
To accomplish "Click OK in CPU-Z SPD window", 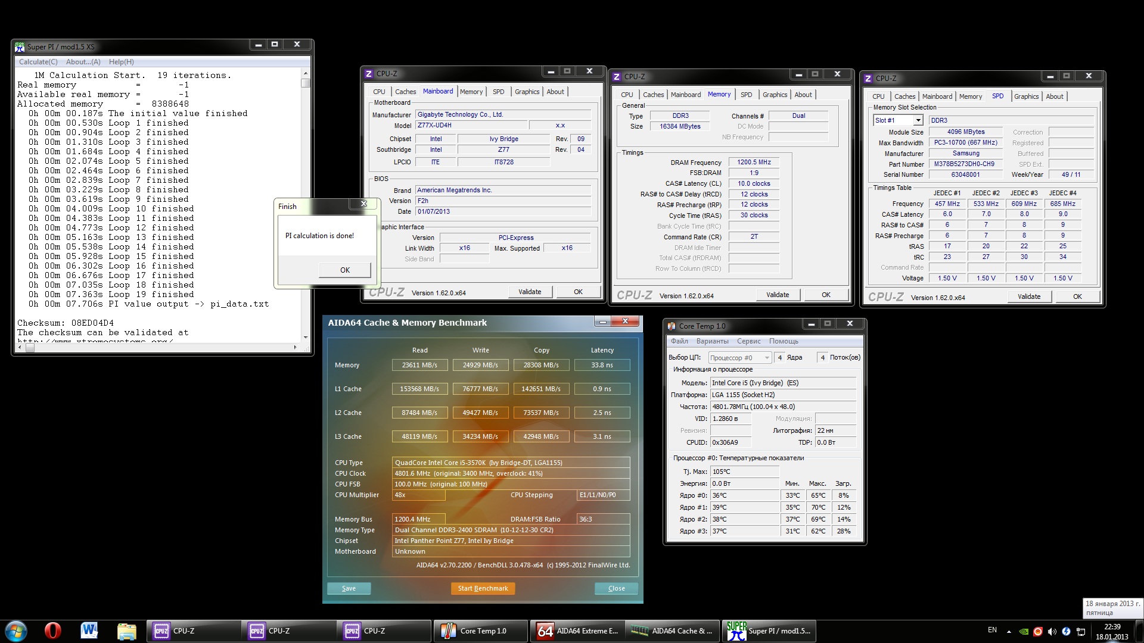I will point(1077,296).
